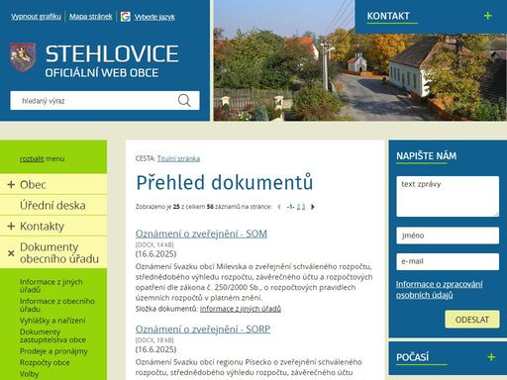Expand the Kontakt panel plus icon
507x380 pixels.
tap(487, 16)
